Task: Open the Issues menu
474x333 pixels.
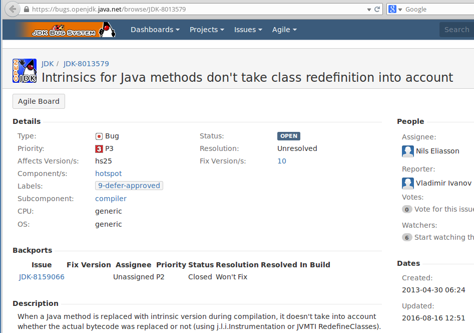Action: pos(248,30)
